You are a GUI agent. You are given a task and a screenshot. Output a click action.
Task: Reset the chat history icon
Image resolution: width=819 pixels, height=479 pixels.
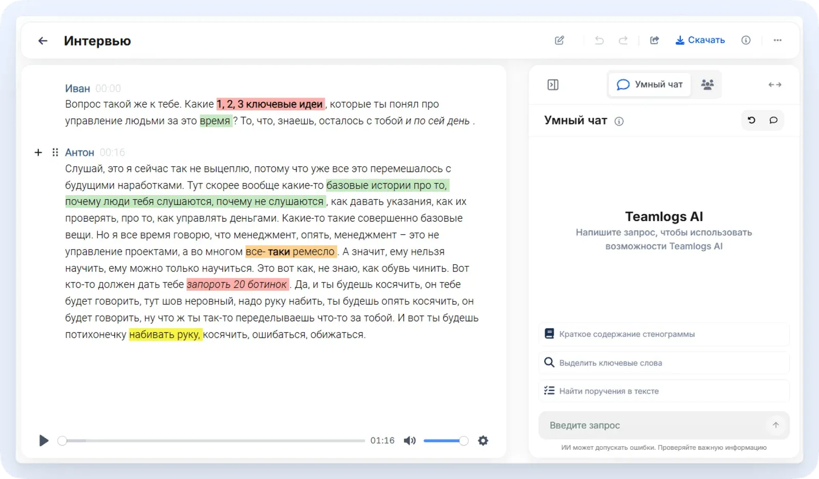point(751,120)
